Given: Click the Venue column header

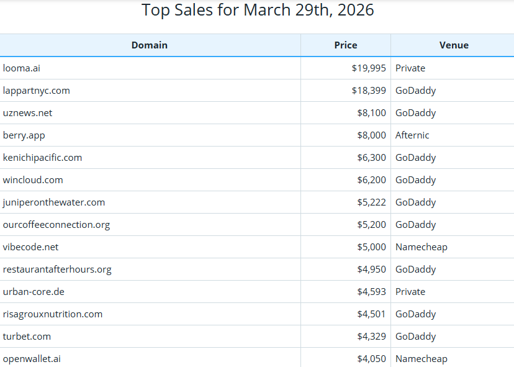Looking at the screenshot, I should (x=454, y=45).
